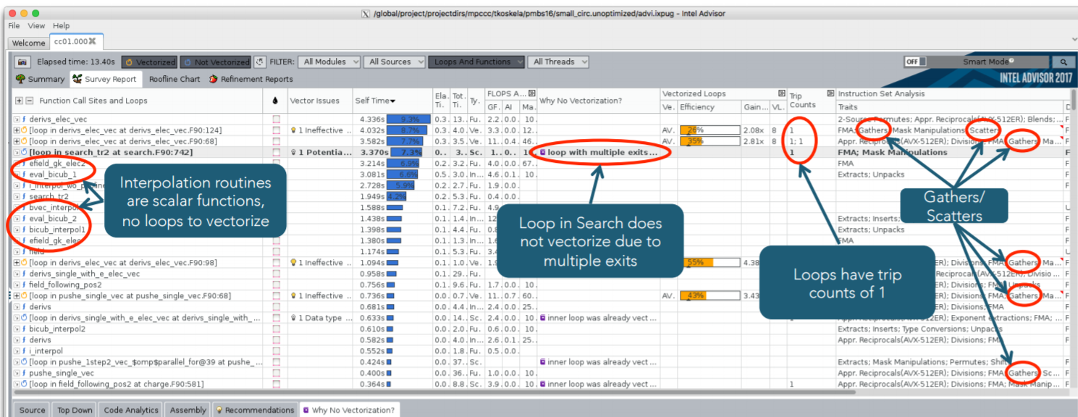Click blue loop icon for charge.F90:581 row
Screen dimensions: 1078x417
(x=23, y=384)
